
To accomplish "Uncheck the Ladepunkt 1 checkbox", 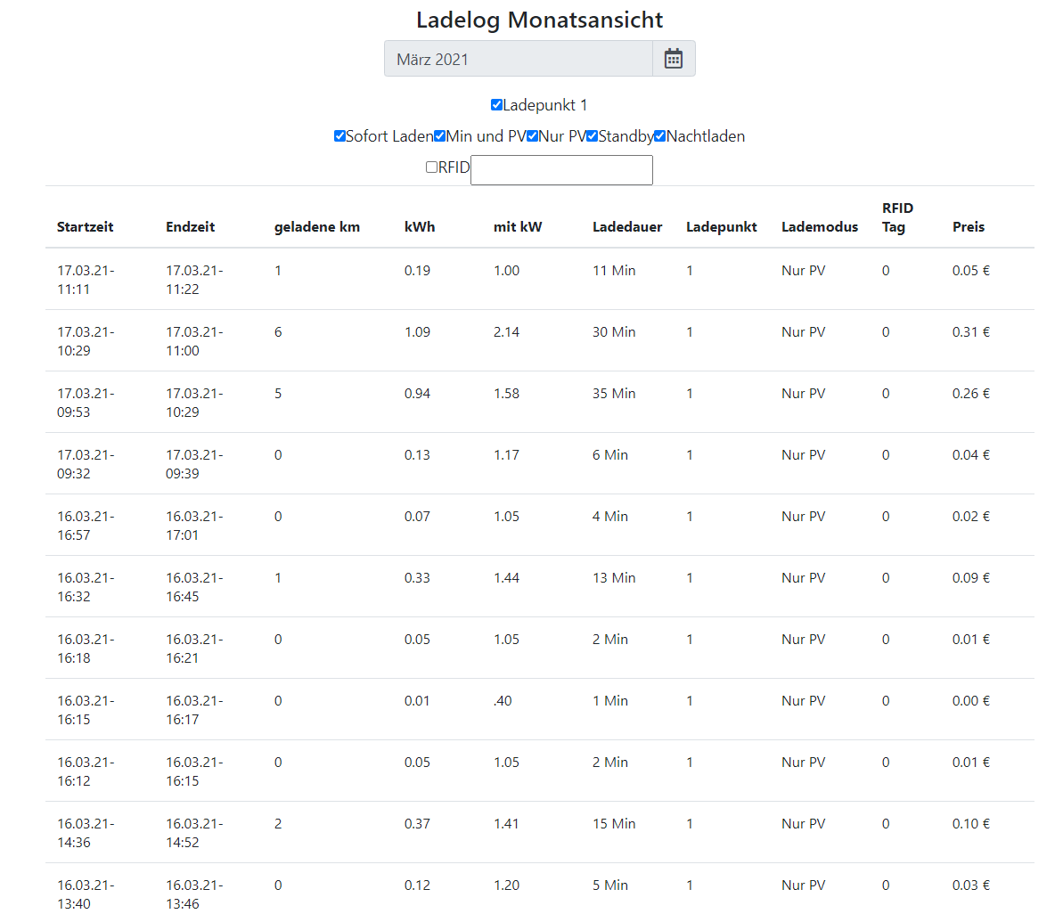I will coord(496,105).
